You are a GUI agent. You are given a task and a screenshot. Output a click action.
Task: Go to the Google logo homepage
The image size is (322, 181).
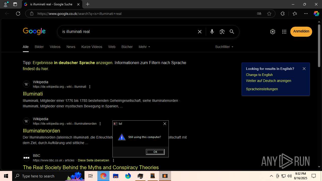pos(34,31)
